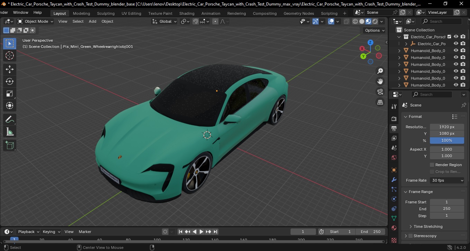470x251 pixels.
Task: Open the Material properties tab
Action: (394, 228)
